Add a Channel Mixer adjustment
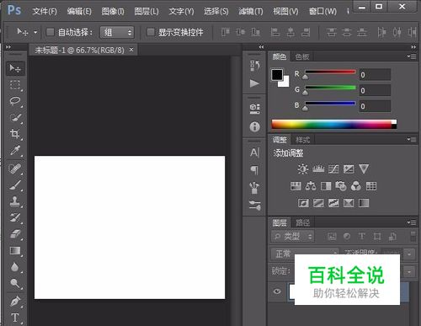The height and width of the screenshot is (326, 421). 356,186
